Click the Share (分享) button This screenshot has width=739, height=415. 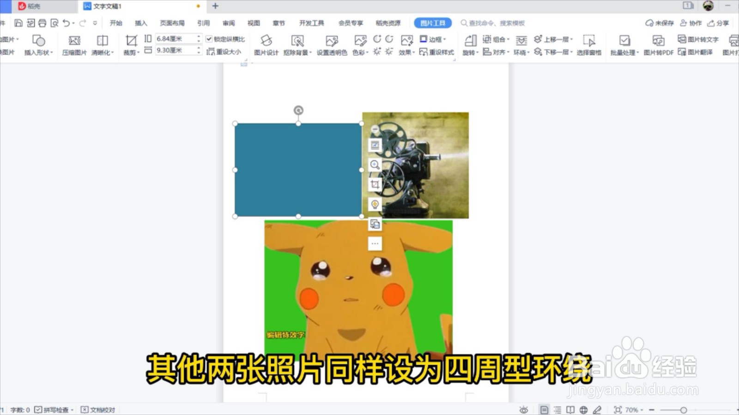click(718, 23)
